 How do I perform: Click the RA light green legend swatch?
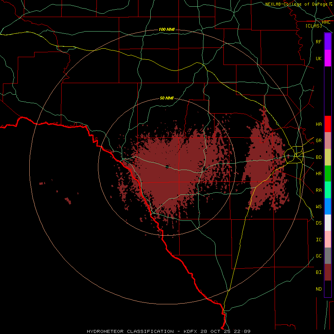(328, 190)
